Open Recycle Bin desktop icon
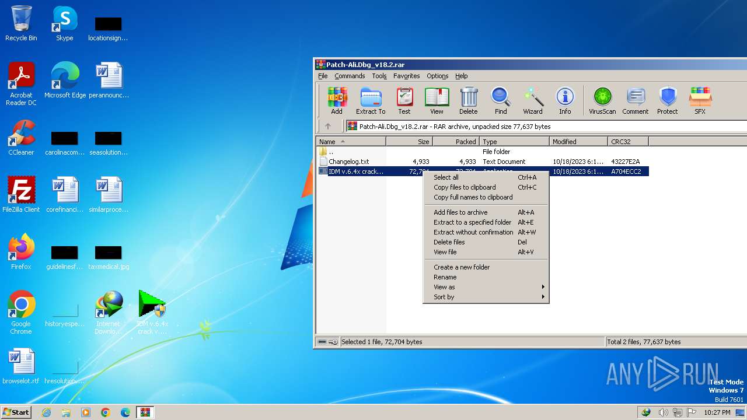This screenshot has height=420, width=747. 21,23
